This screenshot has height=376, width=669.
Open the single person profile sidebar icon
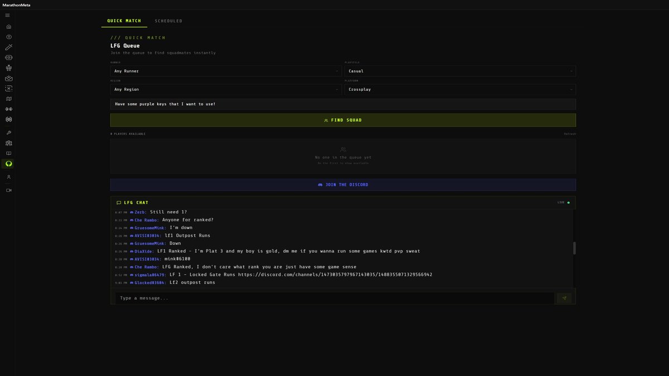pos(8,177)
